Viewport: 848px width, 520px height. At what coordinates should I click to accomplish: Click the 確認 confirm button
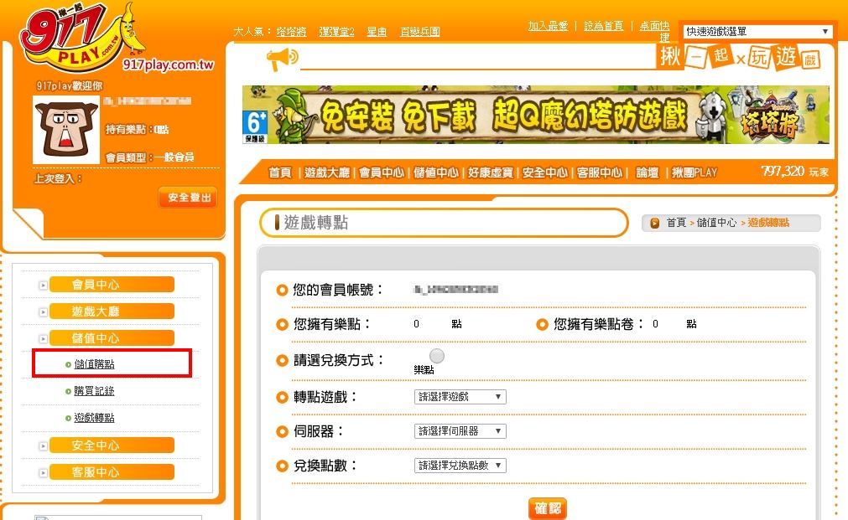(548, 508)
